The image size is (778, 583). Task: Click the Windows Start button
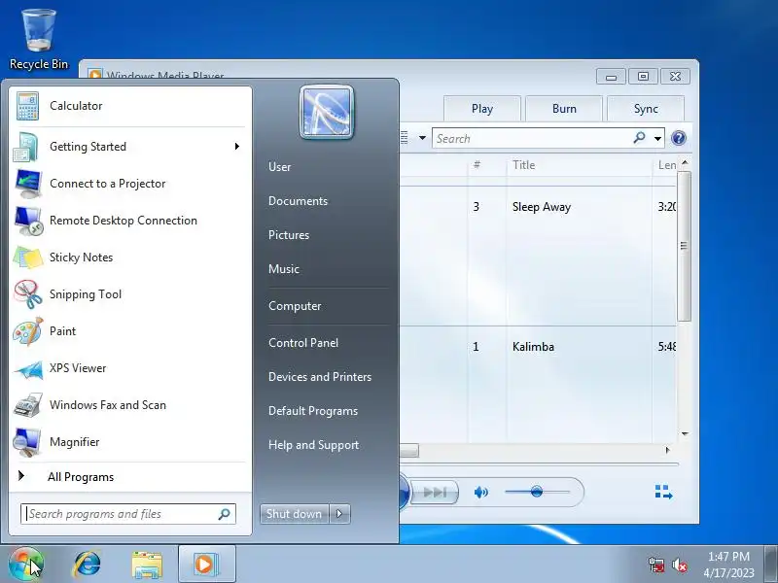(26, 565)
